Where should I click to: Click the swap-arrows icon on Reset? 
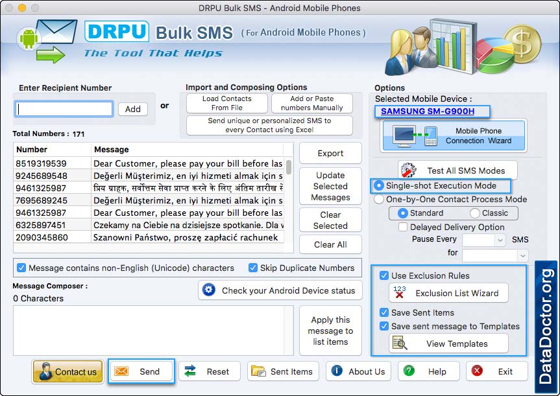(190, 371)
